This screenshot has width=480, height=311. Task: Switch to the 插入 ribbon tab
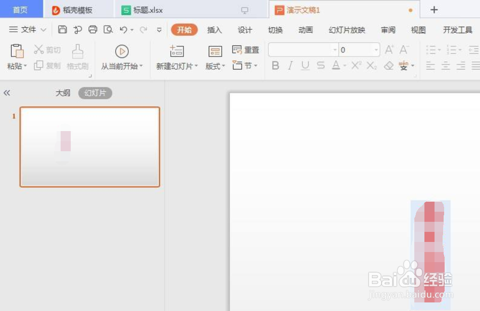click(x=214, y=30)
